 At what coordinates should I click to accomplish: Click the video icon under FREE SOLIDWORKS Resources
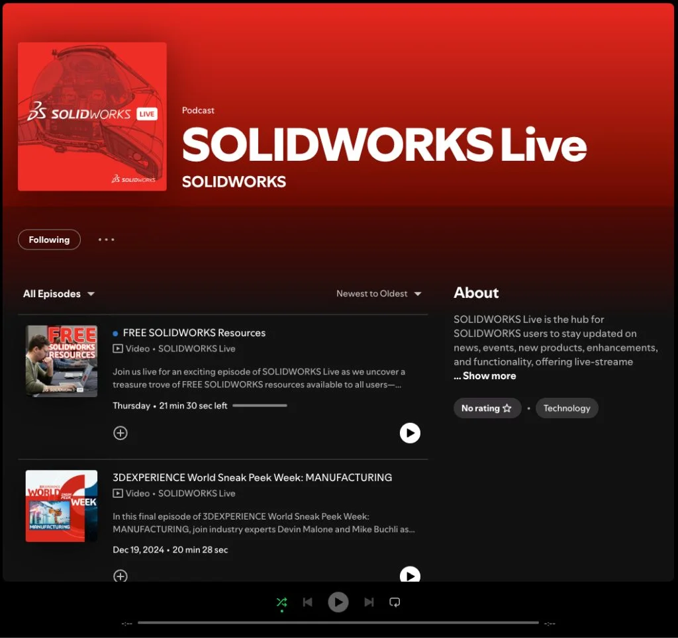pyautogui.click(x=118, y=348)
